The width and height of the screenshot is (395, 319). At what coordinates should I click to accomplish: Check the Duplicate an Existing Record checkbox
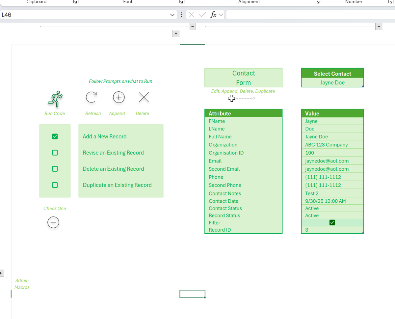(x=55, y=185)
